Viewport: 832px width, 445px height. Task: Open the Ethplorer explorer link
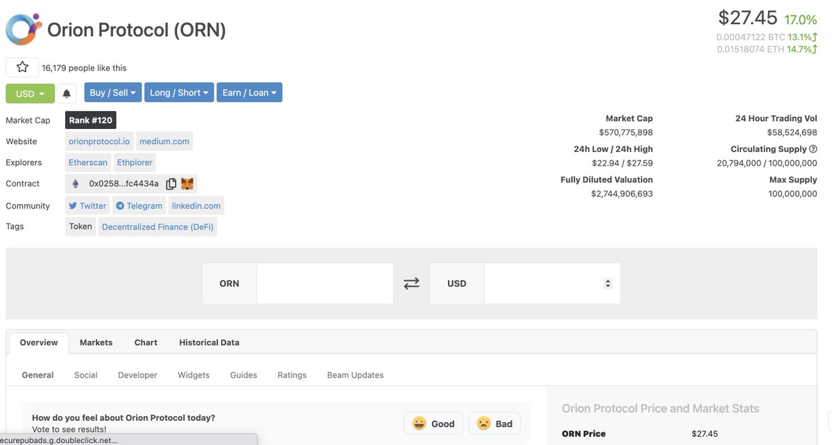pyautogui.click(x=135, y=162)
